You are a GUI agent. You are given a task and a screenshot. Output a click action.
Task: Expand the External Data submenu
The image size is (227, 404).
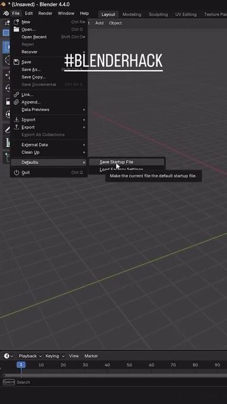tap(49, 145)
